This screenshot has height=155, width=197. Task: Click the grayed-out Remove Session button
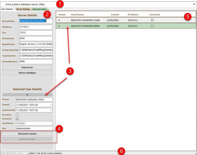pos(27,139)
